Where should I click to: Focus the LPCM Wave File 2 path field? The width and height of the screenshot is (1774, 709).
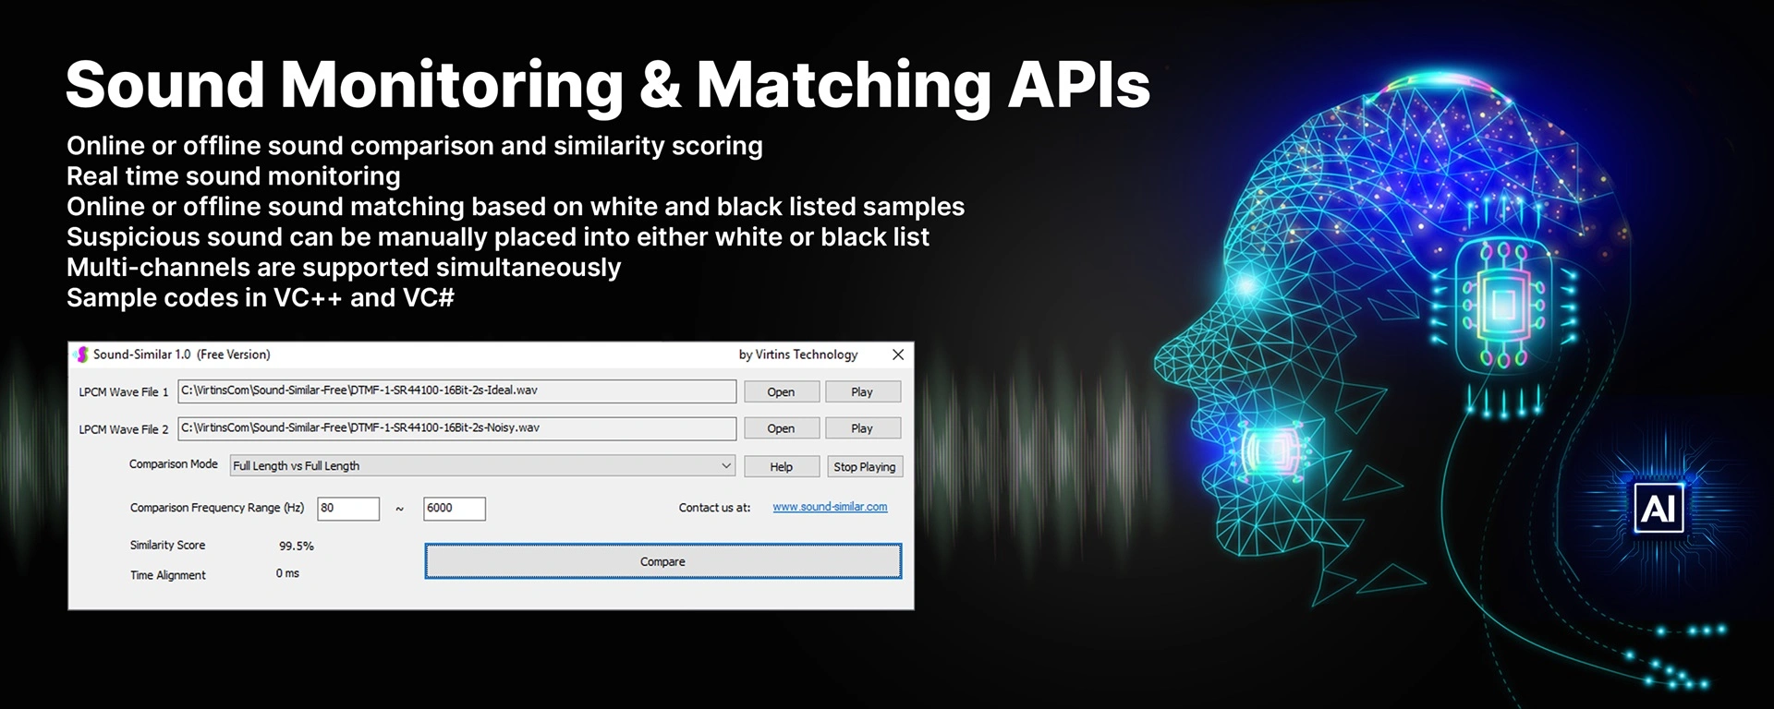tap(456, 428)
